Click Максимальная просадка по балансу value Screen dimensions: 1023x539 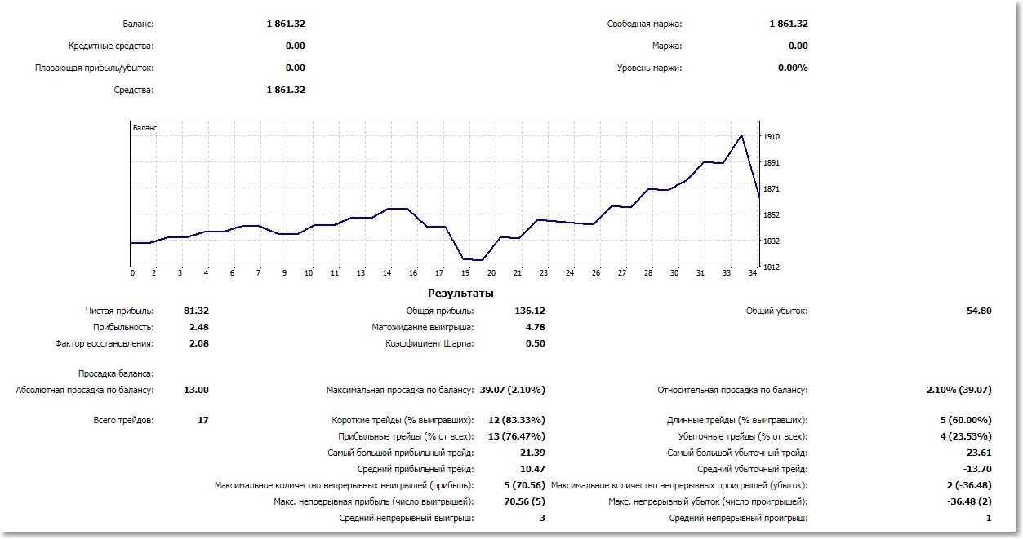coord(513,390)
